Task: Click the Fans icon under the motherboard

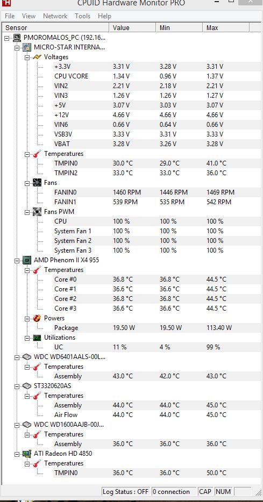Action: click(x=37, y=183)
